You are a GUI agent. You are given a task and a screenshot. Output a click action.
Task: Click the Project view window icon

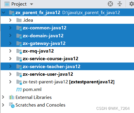7,4
